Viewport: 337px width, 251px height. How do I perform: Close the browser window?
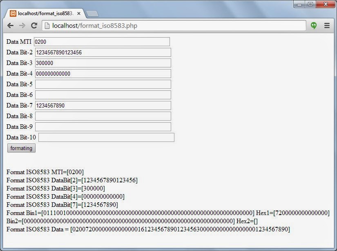pyautogui.click(x=326, y=4)
